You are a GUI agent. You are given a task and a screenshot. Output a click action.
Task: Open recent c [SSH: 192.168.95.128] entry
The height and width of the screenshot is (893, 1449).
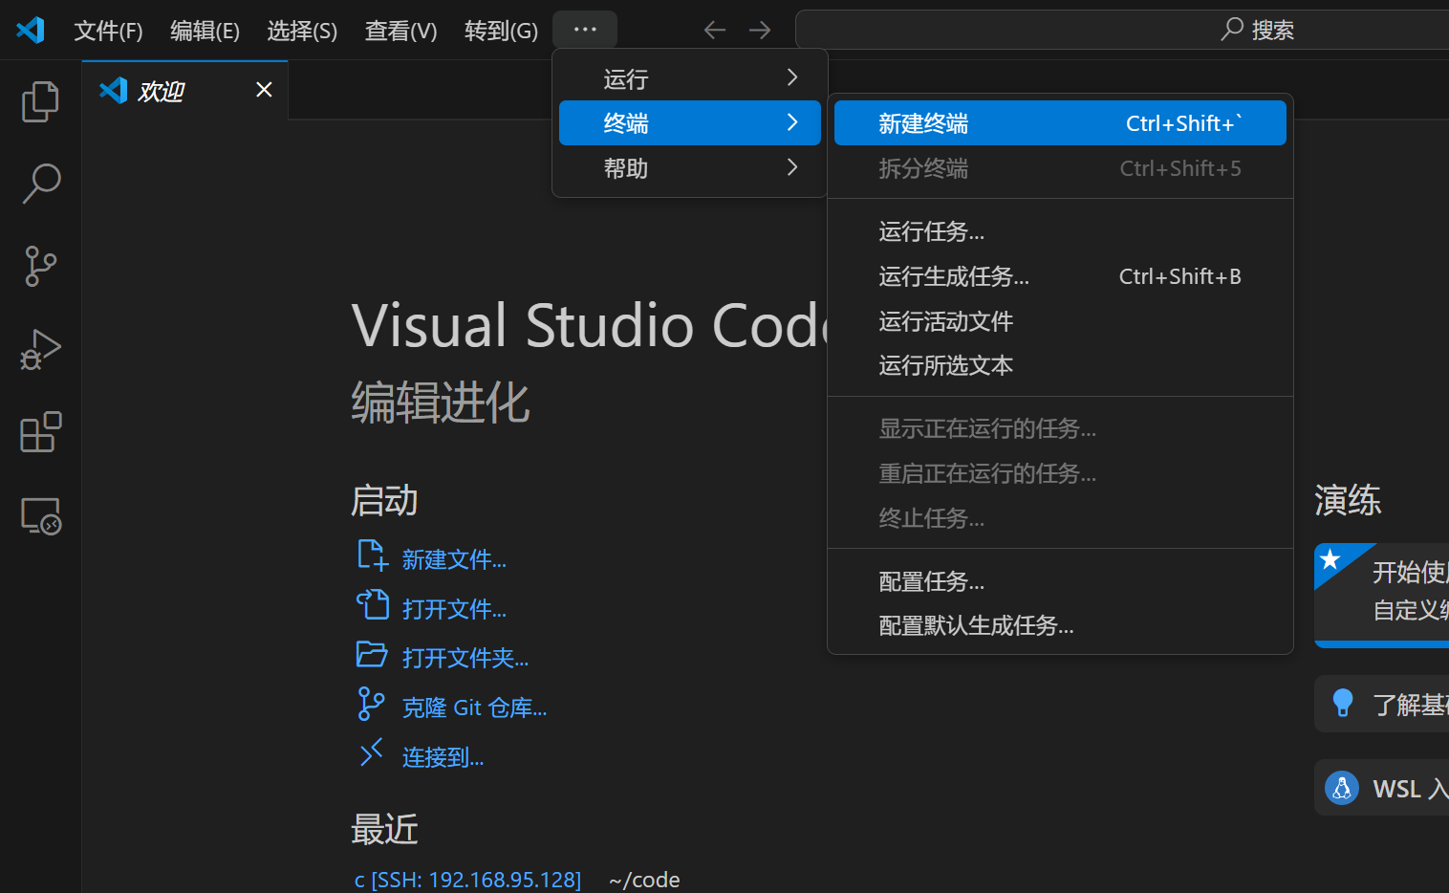click(467, 880)
